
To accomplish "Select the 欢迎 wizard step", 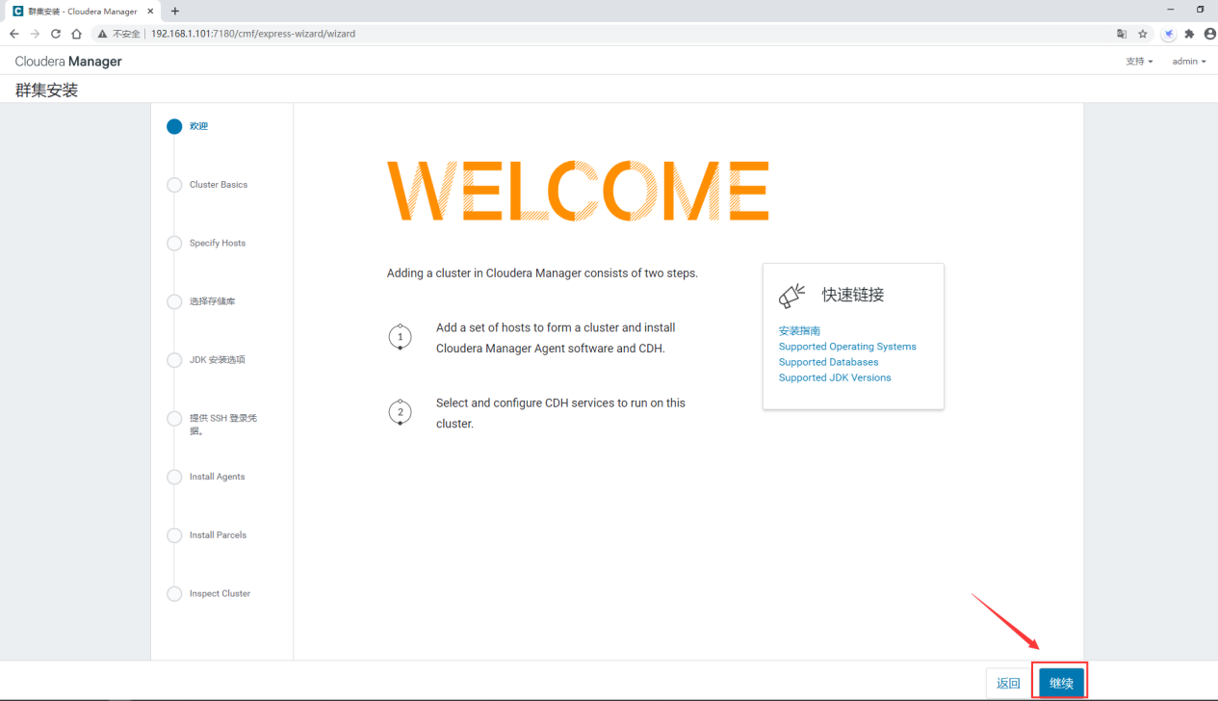I will [x=189, y=126].
